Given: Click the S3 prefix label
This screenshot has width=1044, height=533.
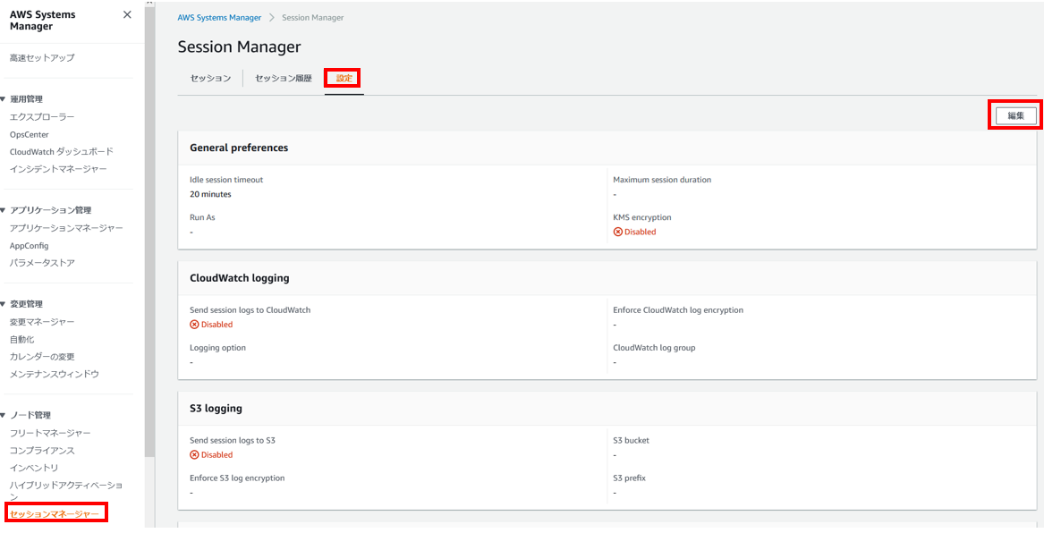Looking at the screenshot, I should pyautogui.click(x=629, y=478).
